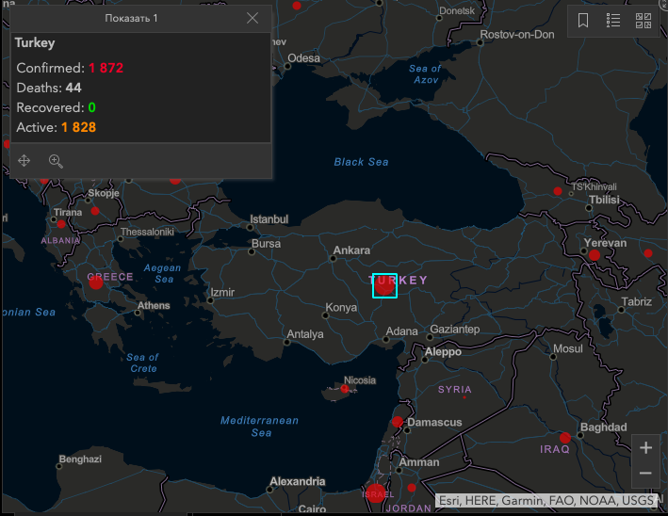Screen dimensions: 668x516
Task: Click the 'Istanbul' city label
Action: click(269, 219)
